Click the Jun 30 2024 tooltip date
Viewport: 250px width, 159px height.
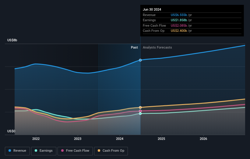[x=152, y=9]
